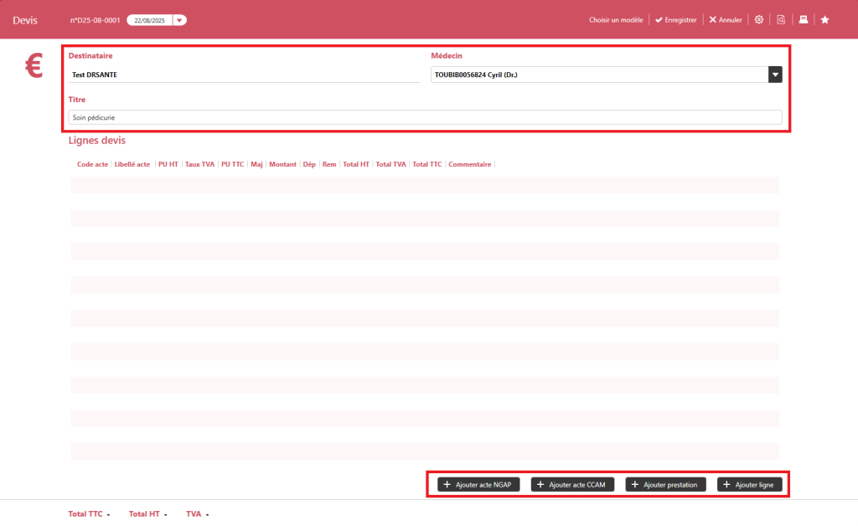Click the print icon in header

pyautogui.click(x=804, y=19)
